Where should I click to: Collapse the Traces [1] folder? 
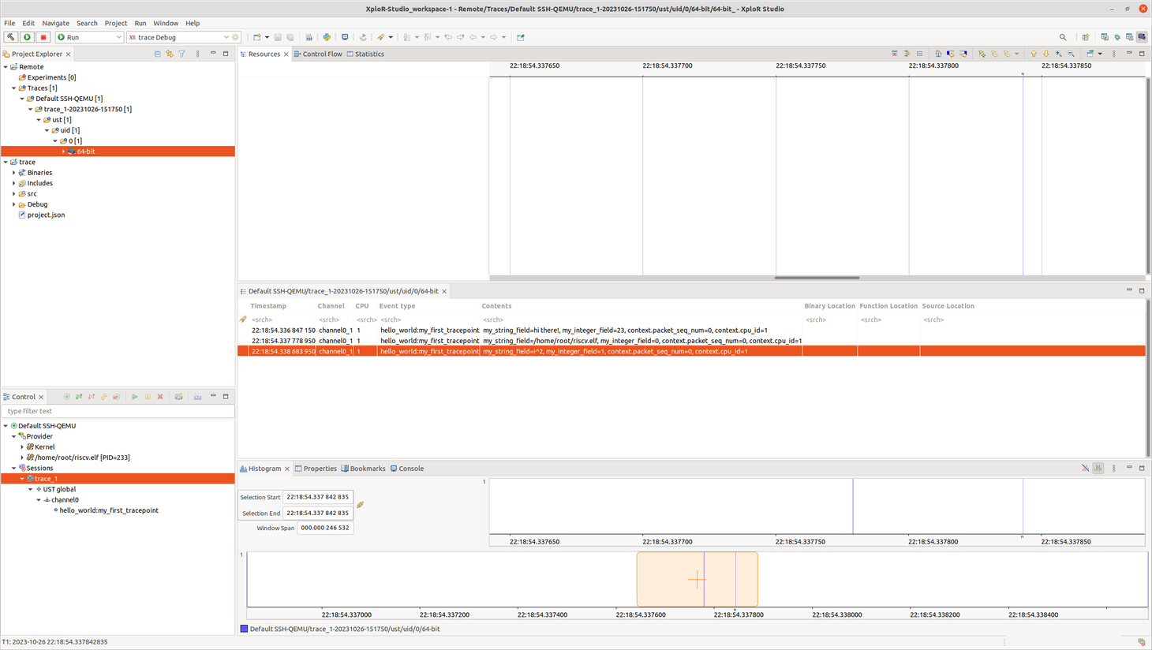pos(13,88)
